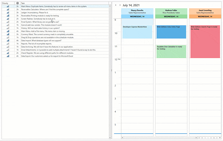Select task 'Currency Mask' description text
Viewport: 223px width, 141px height.
47,34
